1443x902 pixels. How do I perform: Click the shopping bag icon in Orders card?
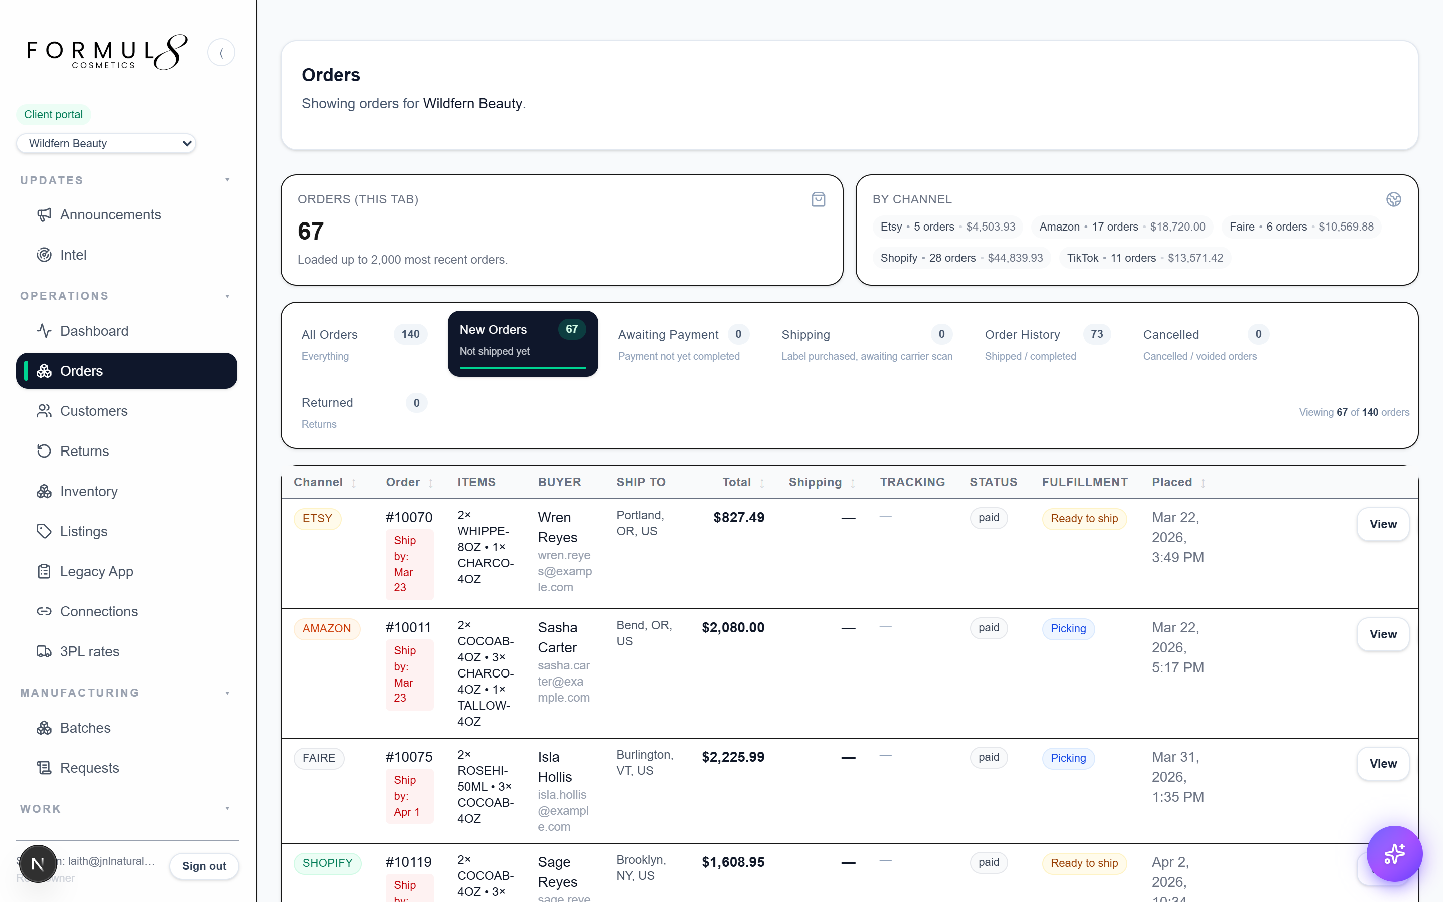pyautogui.click(x=819, y=200)
